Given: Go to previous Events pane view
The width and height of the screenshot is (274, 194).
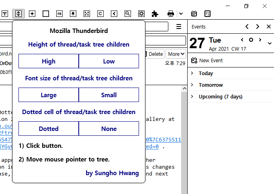Looking at the screenshot, I should 247,27.
